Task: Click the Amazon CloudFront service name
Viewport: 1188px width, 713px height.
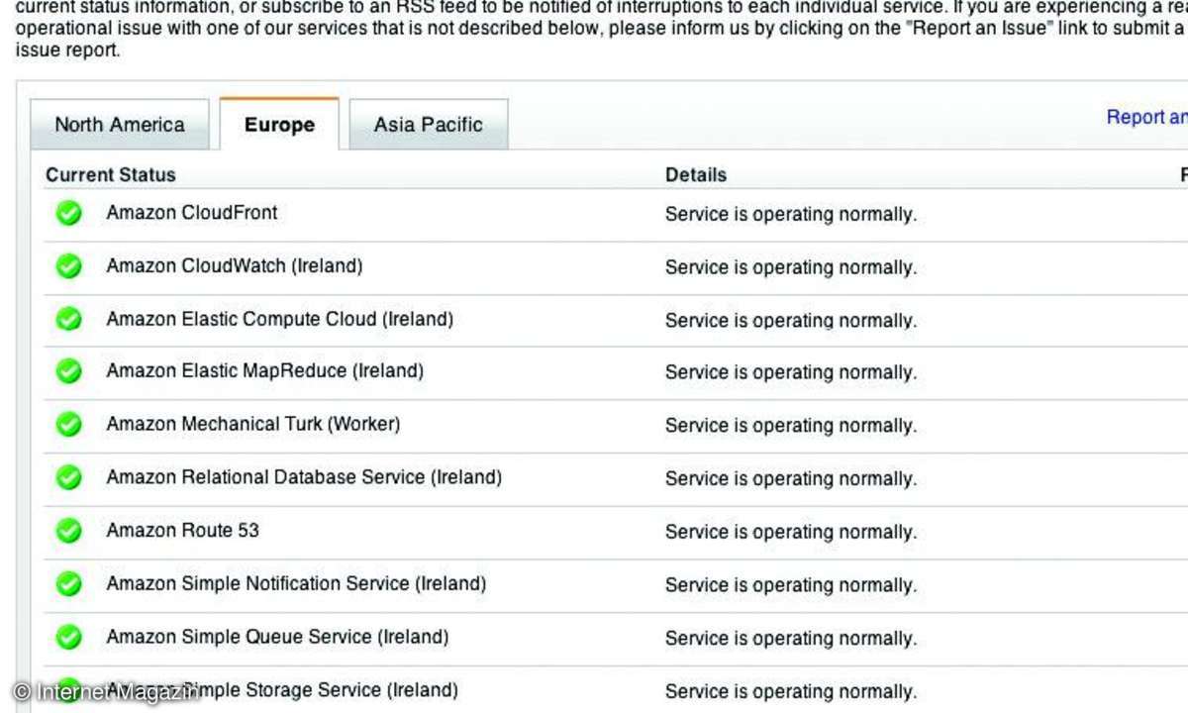Action: click(x=192, y=212)
